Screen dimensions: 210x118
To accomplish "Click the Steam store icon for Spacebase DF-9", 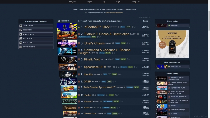I will tap(135, 67).
